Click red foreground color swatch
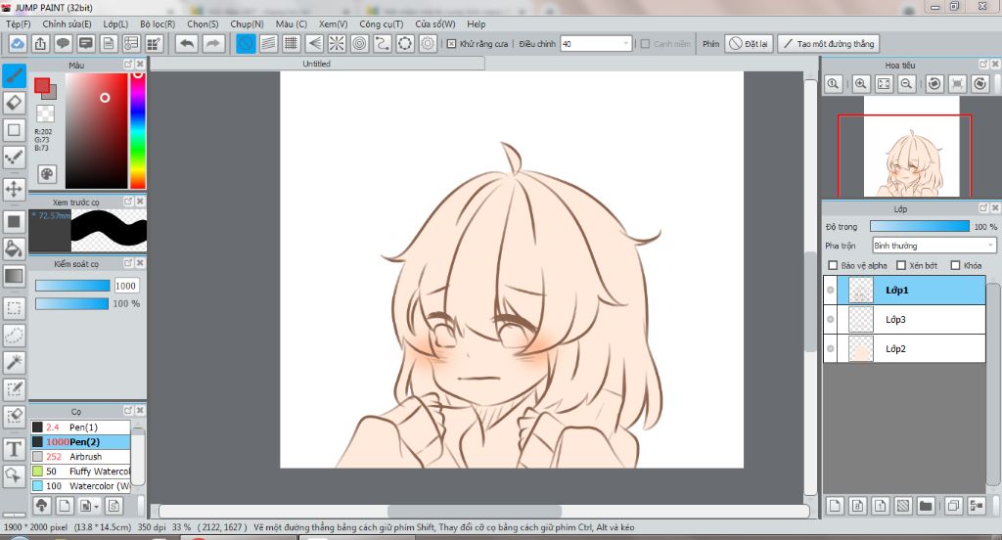This screenshot has width=1002, height=540. pos(42,86)
